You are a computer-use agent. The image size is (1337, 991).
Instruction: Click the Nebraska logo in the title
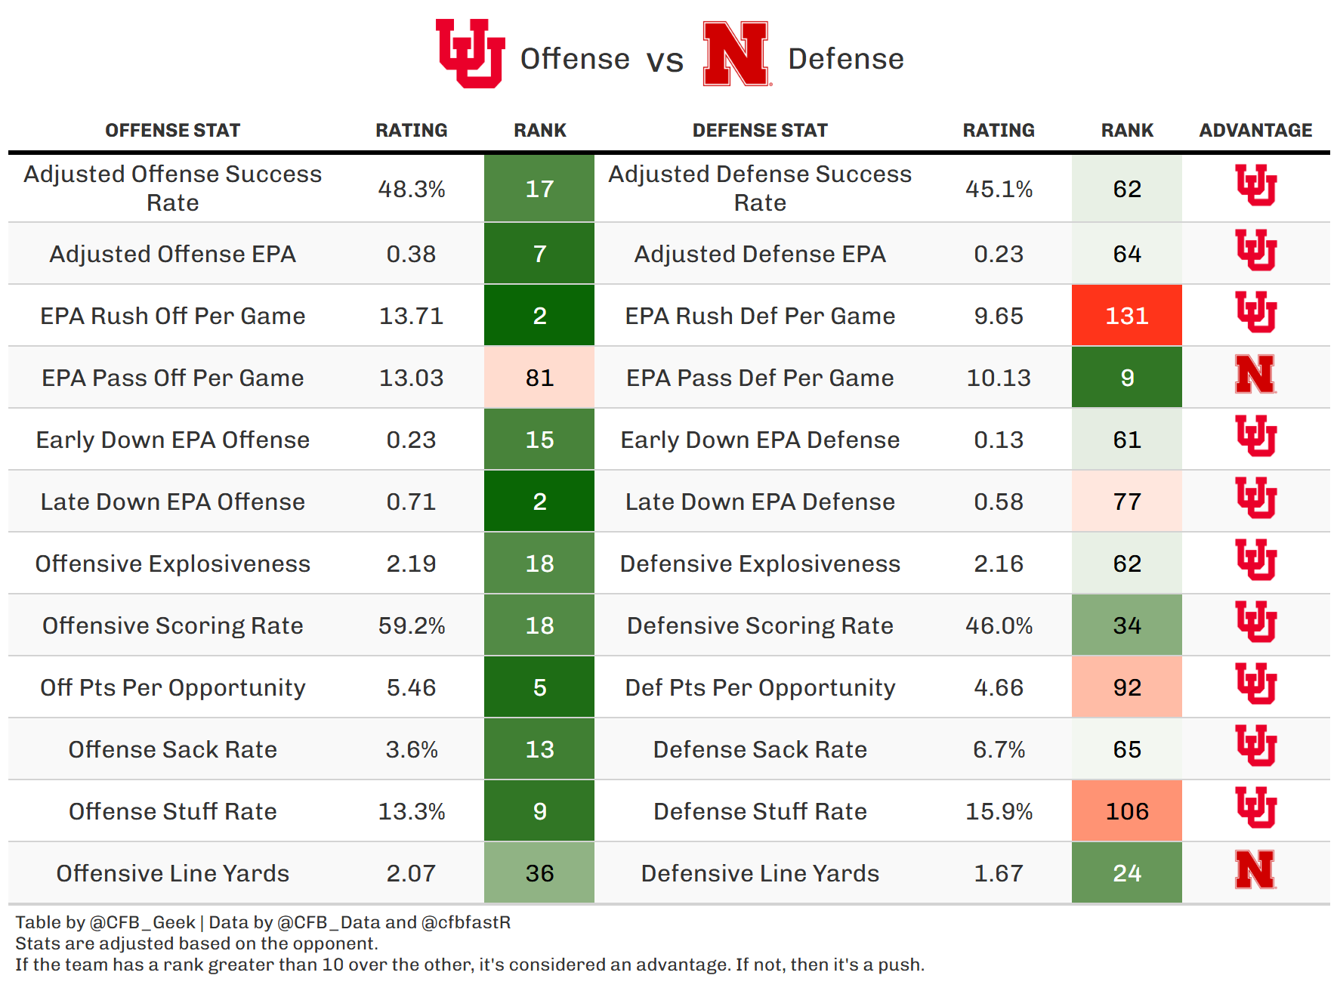(736, 54)
